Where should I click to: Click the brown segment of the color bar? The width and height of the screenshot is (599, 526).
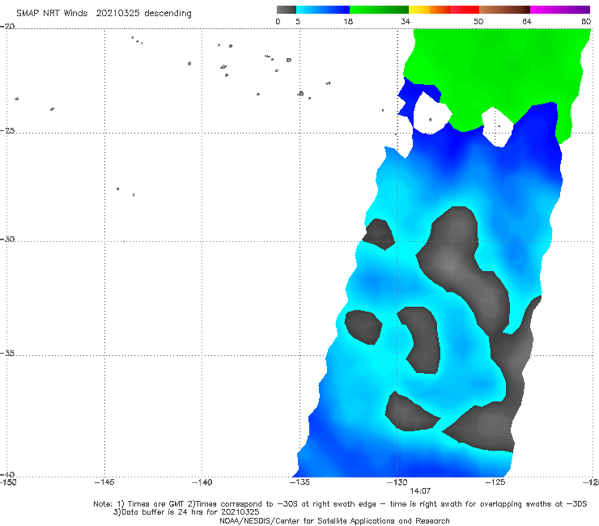pyautogui.click(x=504, y=10)
